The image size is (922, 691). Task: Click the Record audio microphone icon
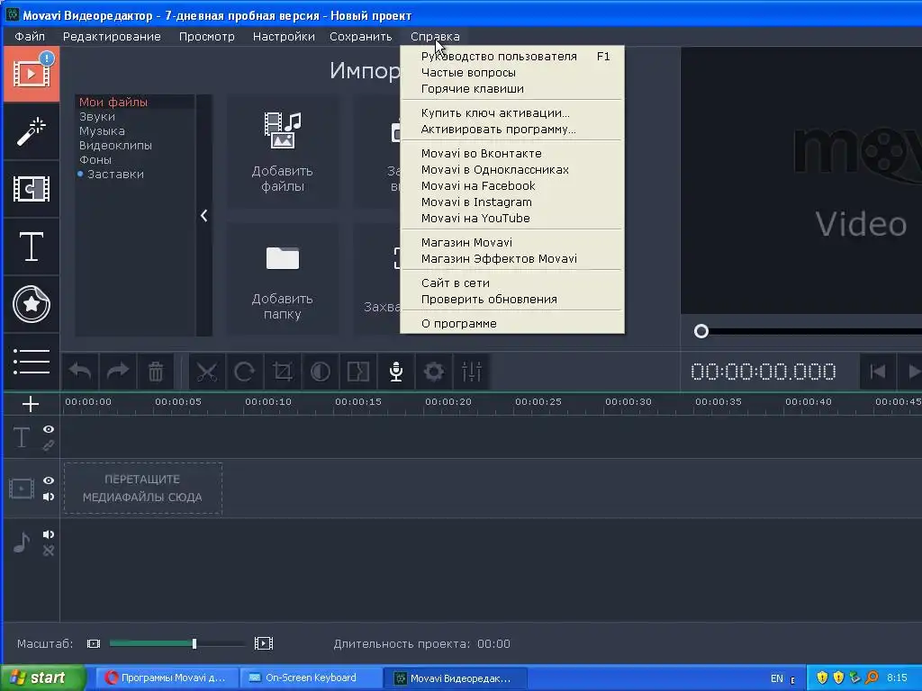click(x=396, y=372)
